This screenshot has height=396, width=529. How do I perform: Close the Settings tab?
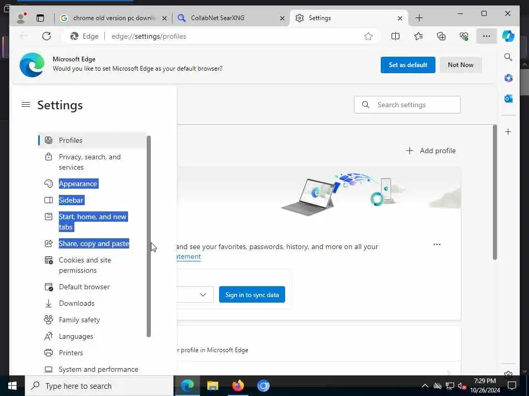[400, 18]
